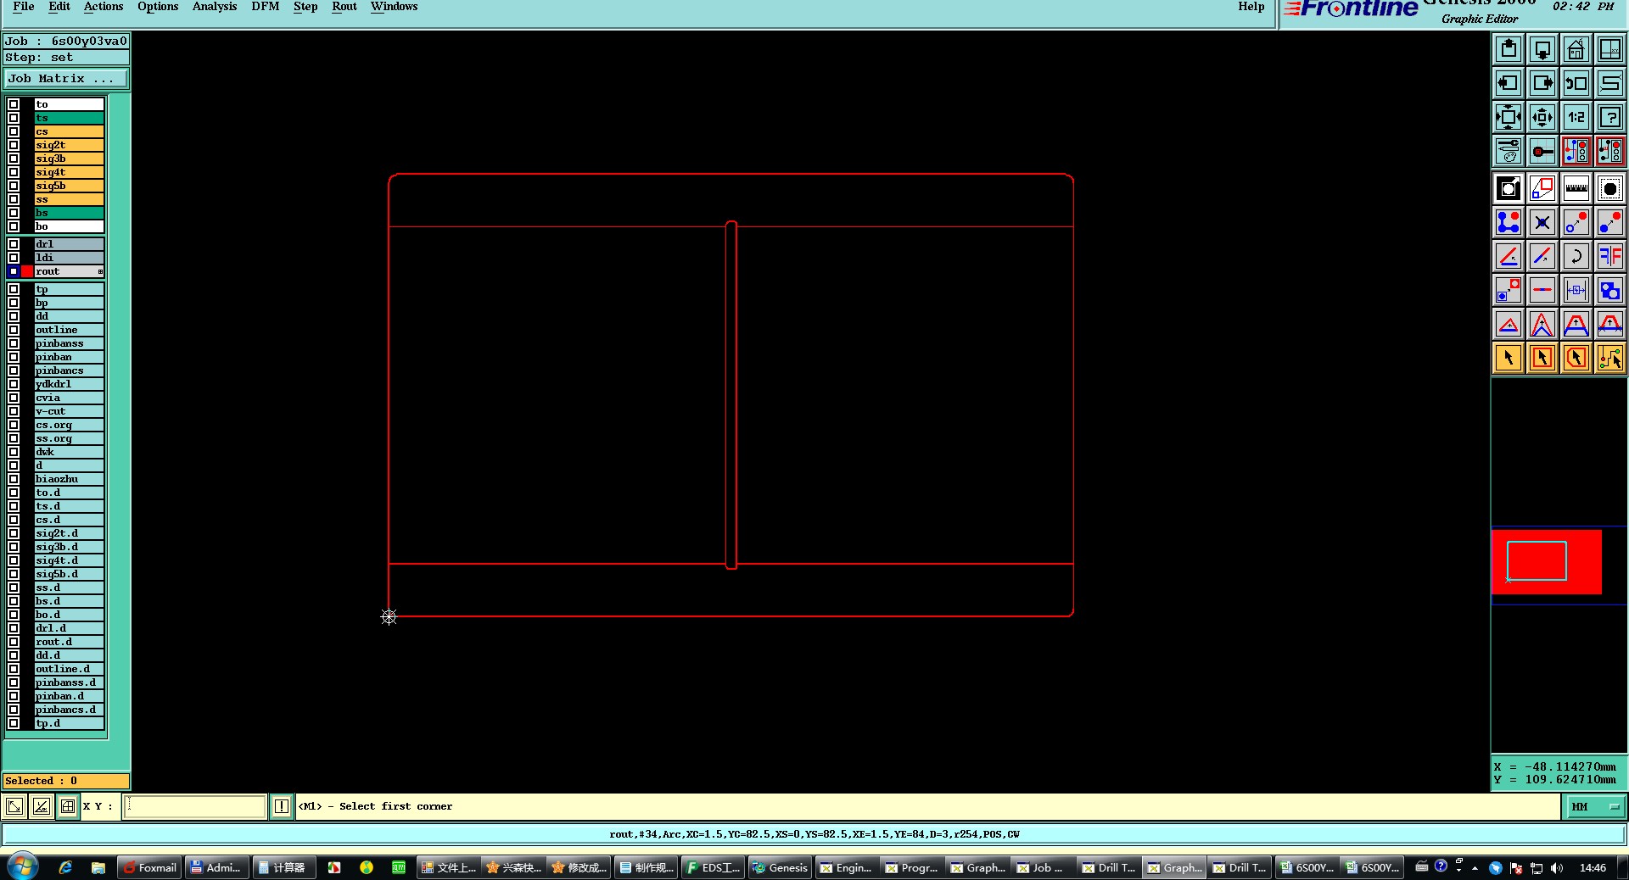Select the rectangle area select tool
Image resolution: width=1629 pixels, height=880 pixels.
1542,358
